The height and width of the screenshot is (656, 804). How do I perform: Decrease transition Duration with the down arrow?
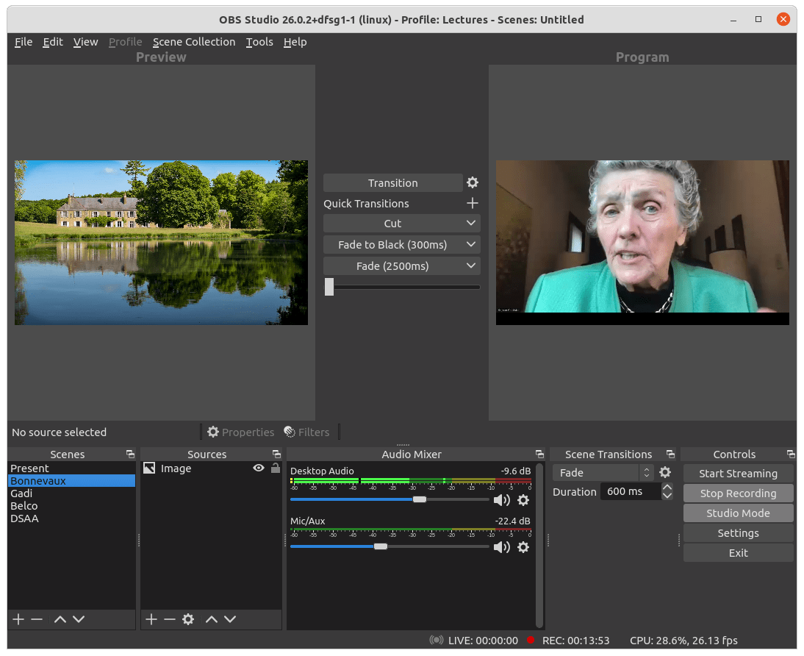(x=667, y=496)
